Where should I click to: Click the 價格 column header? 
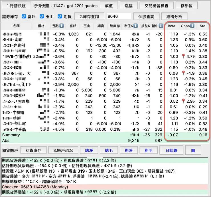[41, 26]
